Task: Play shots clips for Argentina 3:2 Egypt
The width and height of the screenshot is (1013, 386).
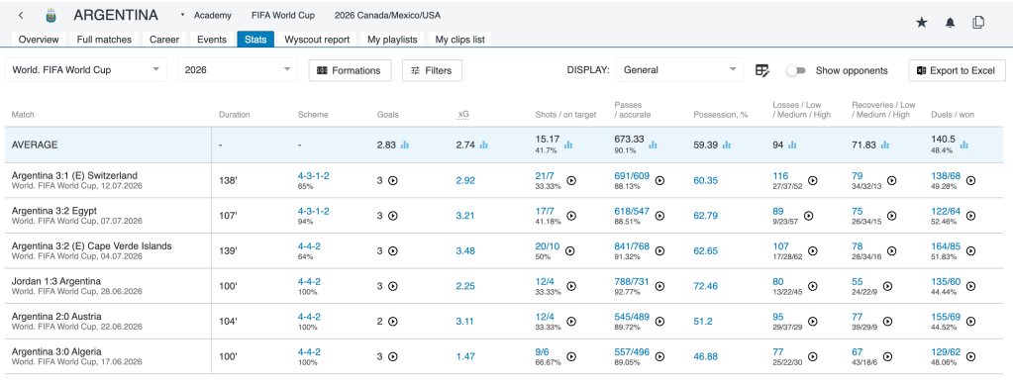Action: click(x=570, y=216)
